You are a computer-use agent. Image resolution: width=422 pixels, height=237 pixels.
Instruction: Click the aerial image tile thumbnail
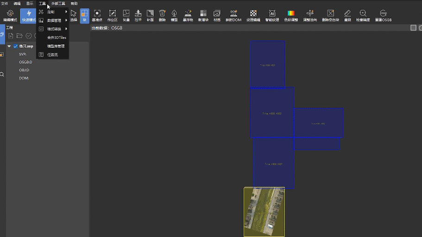click(264, 212)
